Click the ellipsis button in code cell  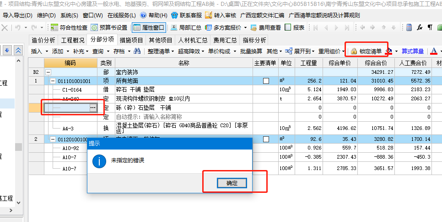[93, 108]
